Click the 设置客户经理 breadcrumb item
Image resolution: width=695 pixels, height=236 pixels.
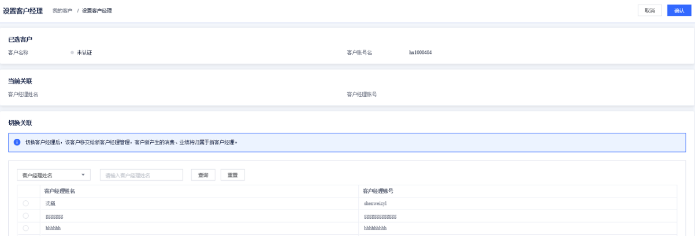pos(96,11)
